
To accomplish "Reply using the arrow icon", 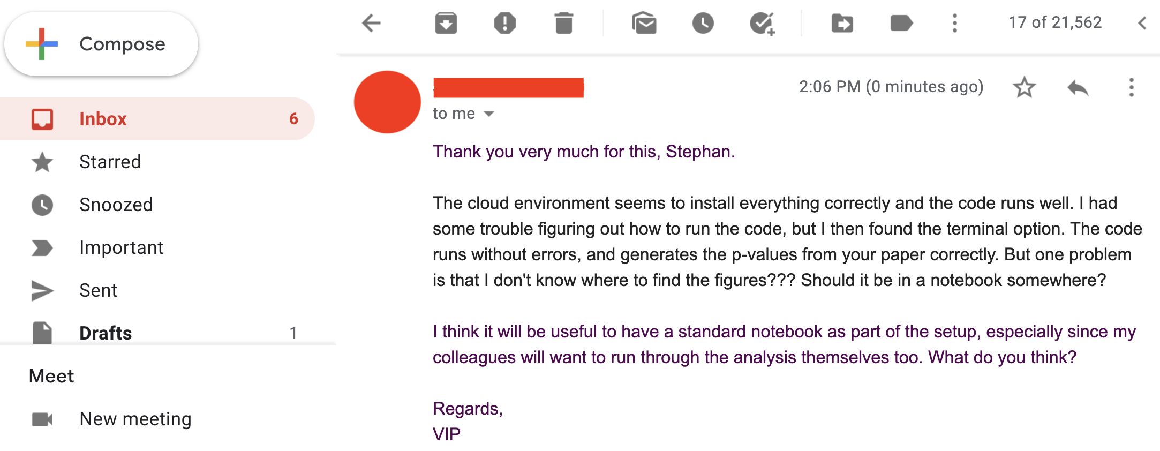I will (x=1078, y=87).
